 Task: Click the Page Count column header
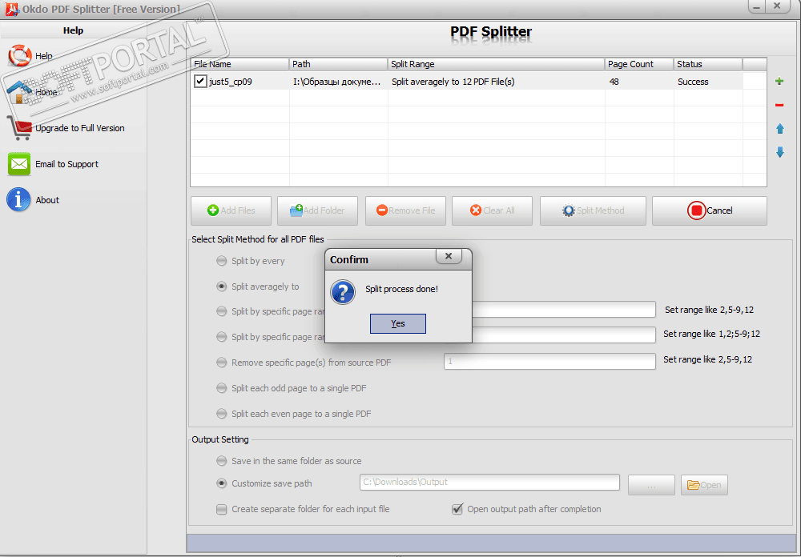[639, 64]
